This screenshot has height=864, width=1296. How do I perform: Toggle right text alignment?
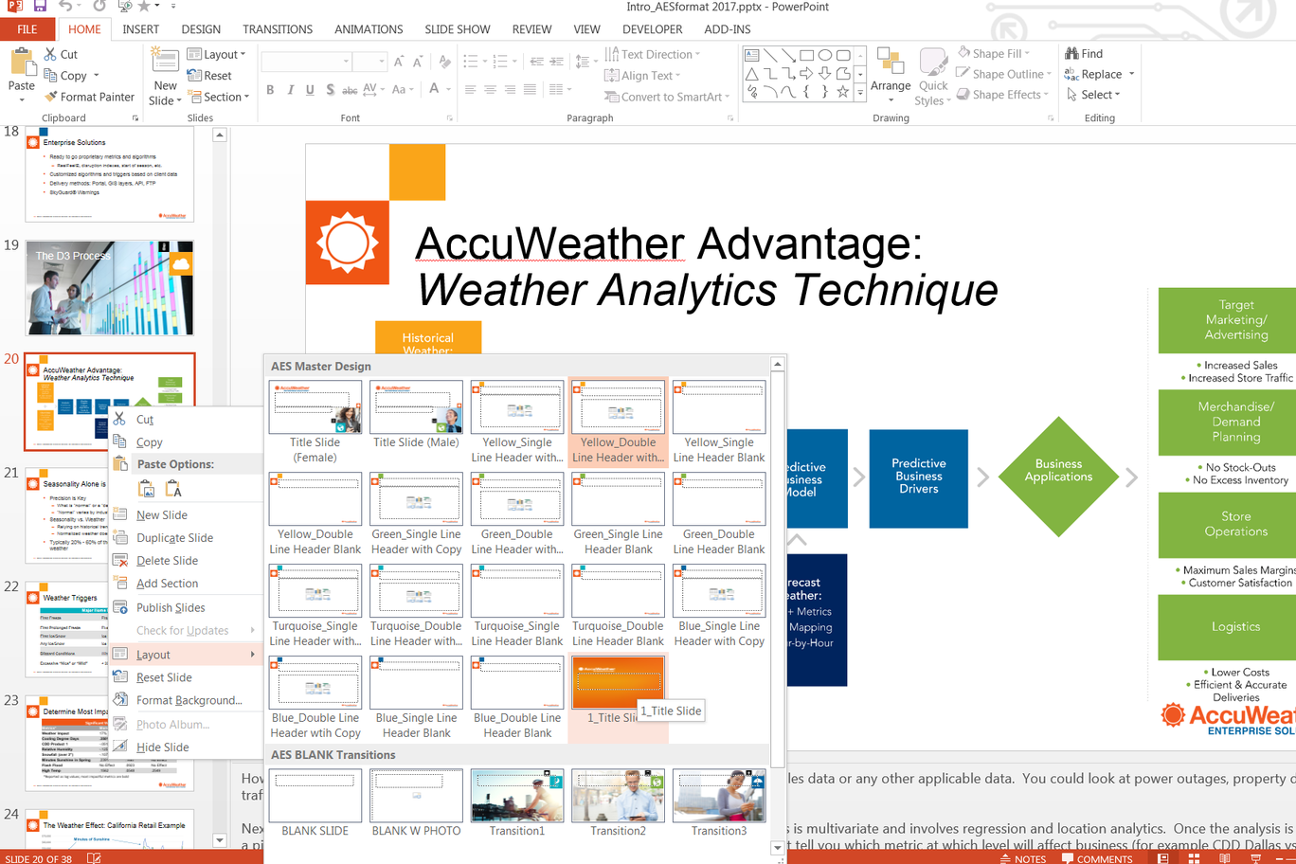click(x=510, y=90)
